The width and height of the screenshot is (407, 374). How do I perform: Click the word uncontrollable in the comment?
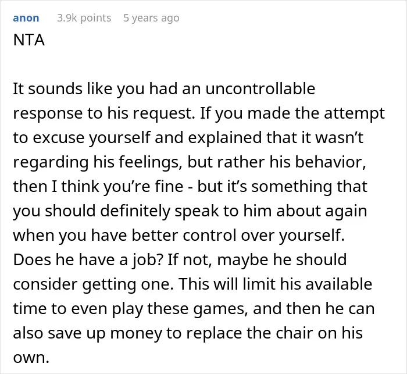point(260,88)
